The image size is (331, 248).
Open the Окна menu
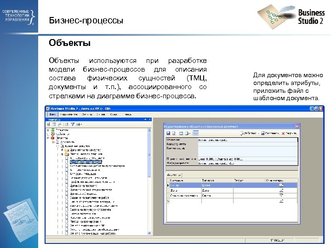(114, 114)
